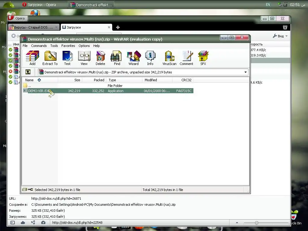This screenshot has width=308, height=231.
Task: Sort file list by Modified column
Action: pyautogui.click(x=157, y=80)
